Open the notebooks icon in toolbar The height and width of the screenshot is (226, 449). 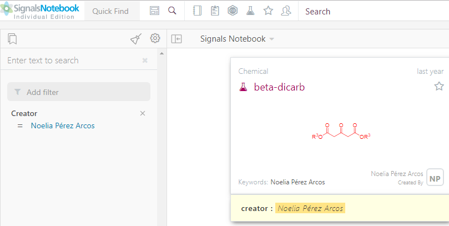[196, 11]
